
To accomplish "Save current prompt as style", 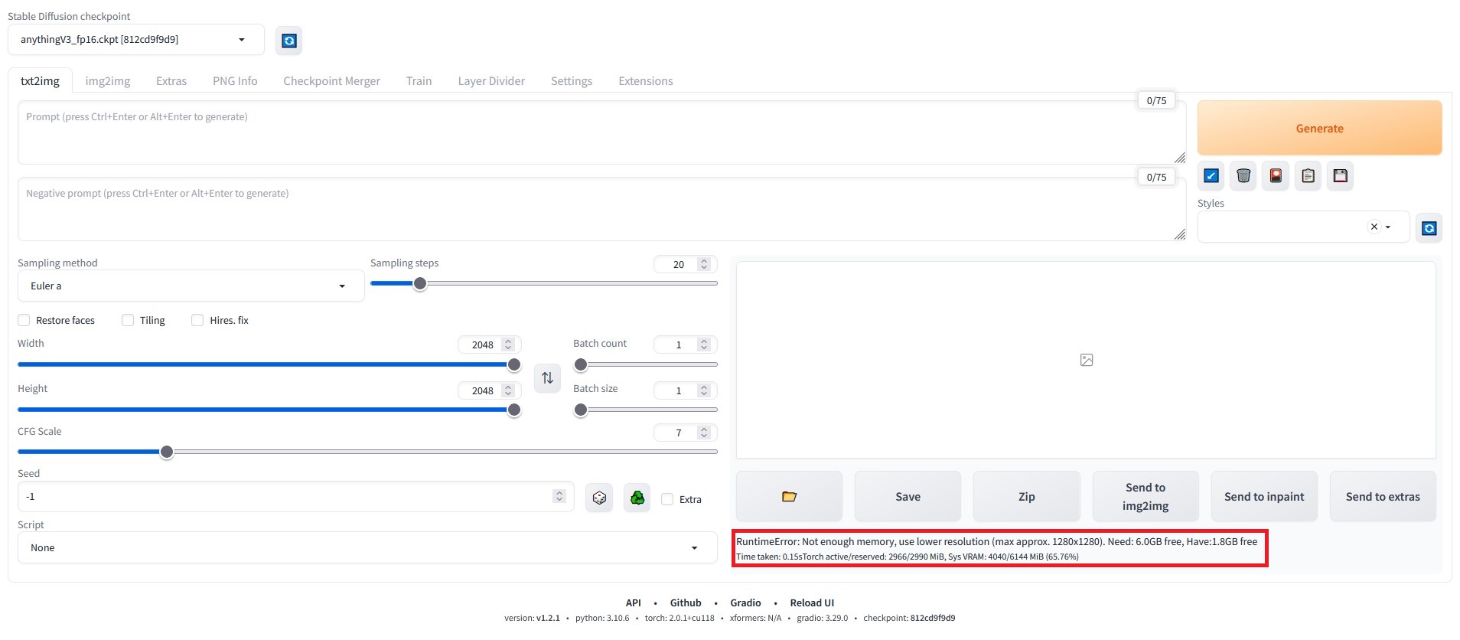I will [1340, 176].
